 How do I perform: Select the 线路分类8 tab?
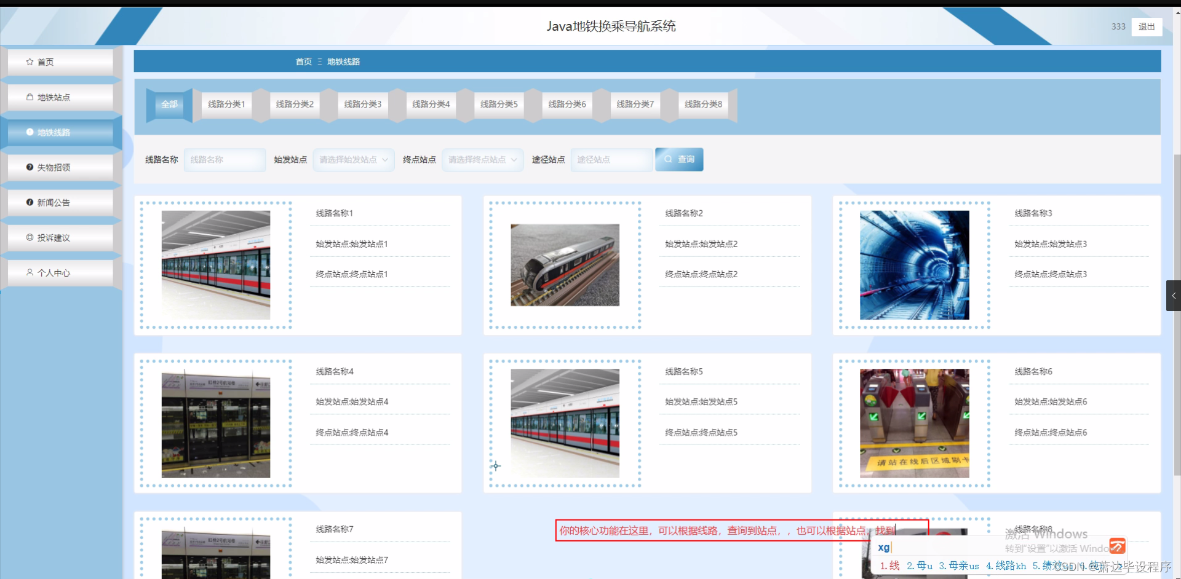coord(704,104)
